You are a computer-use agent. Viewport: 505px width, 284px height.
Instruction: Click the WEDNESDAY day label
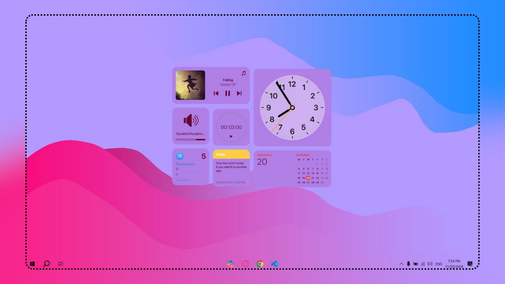point(265,155)
